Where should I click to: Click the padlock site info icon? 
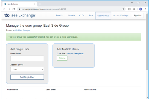pos(19,9)
